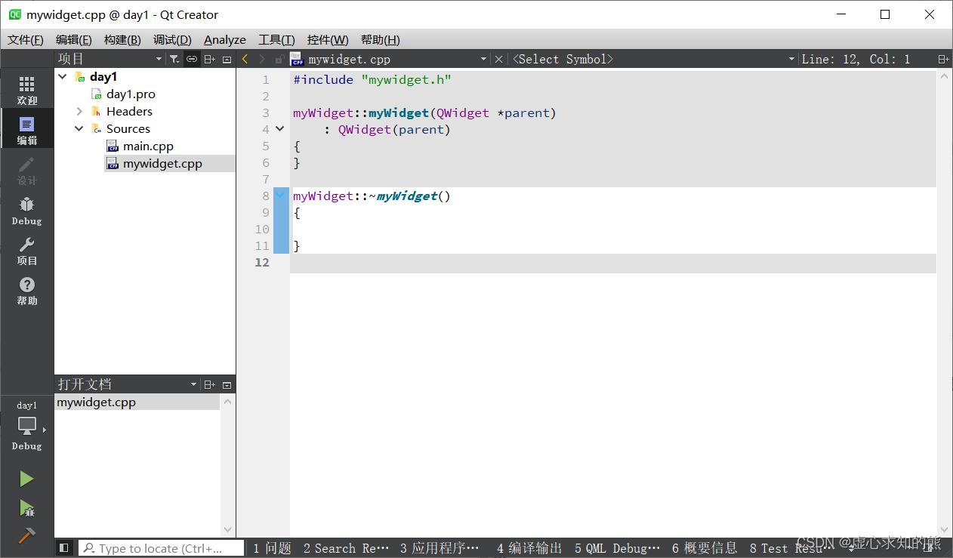953x558 pixels.
Task: Open the 工具(T) menu
Action: click(x=276, y=40)
